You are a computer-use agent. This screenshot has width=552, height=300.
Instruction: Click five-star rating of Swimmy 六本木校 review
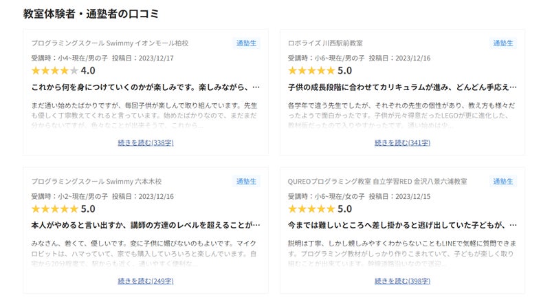point(55,208)
